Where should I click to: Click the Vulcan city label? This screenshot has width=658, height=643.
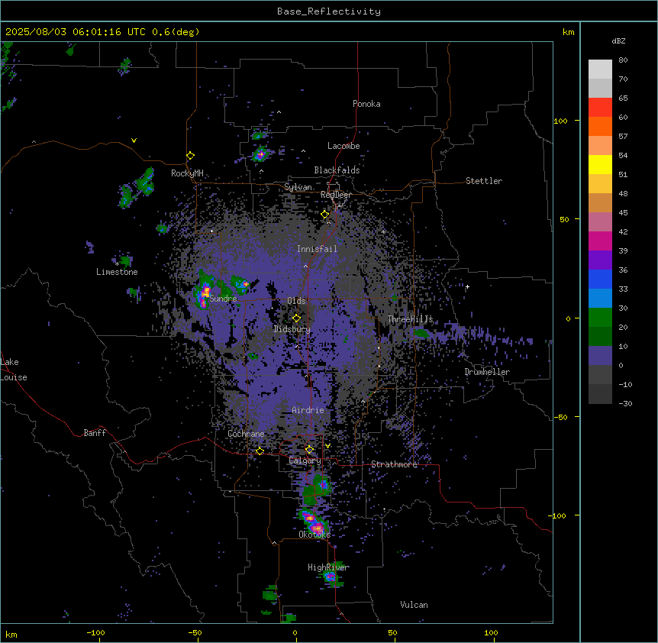(x=414, y=605)
